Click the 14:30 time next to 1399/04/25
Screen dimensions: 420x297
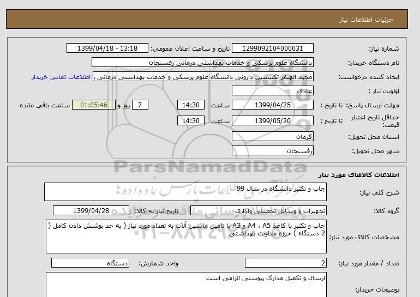coord(191,105)
